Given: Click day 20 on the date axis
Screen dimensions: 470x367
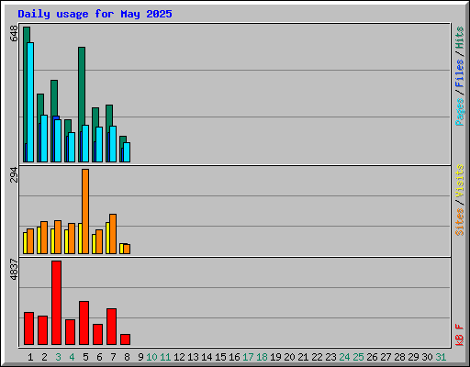Looking at the screenshot, I should (x=289, y=357).
